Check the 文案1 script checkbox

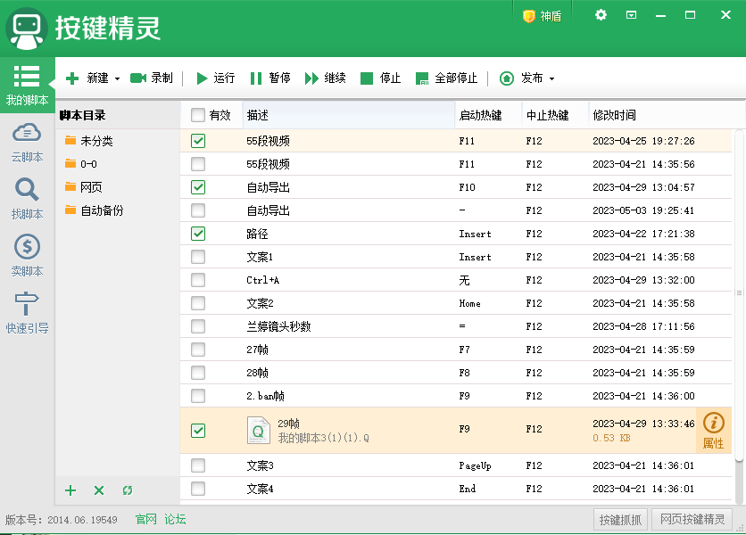coord(198,257)
